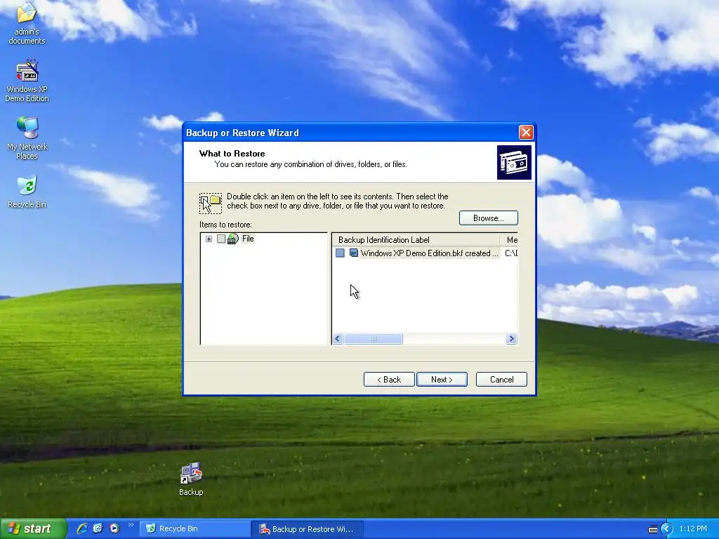Viewport: 719px width, 539px height.
Task: Click Outlook Express icon in quick launch
Action: (98, 528)
